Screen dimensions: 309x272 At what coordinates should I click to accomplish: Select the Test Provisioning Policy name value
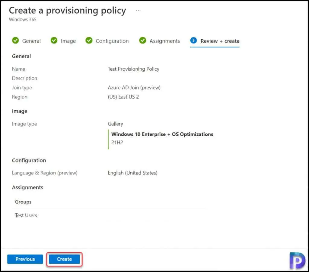[133, 69]
